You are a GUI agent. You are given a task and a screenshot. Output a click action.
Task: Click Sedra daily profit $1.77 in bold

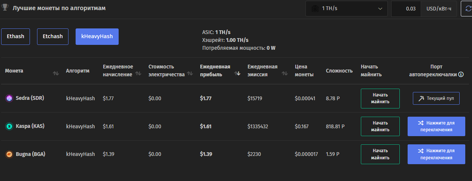(x=206, y=99)
